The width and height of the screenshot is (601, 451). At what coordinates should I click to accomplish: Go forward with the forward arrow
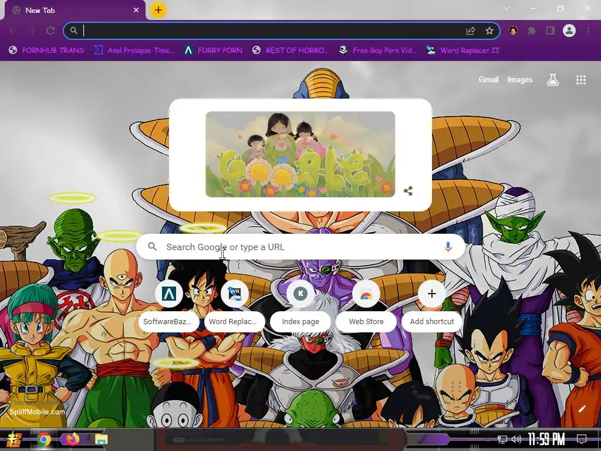32,31
